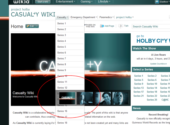Focus the Search Casualty Wiki field
The height and width of the screenshot is (125, 170).
151,26
